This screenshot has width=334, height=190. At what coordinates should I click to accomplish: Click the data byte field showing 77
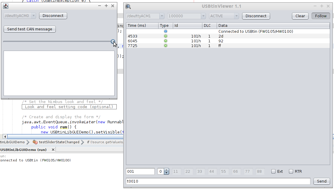[x=247, y=171]
